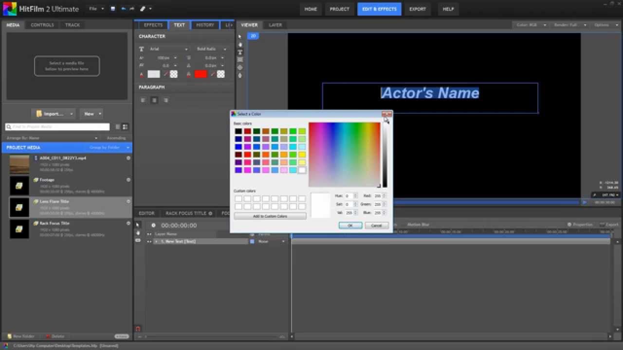
Task: Select the Text tool in viewer toolbar
Action: pos(240,52)
